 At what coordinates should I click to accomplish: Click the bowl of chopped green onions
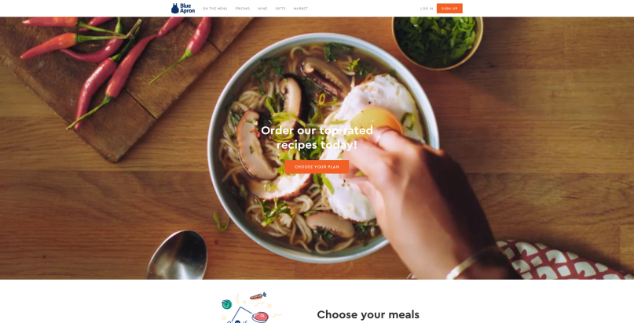coord(438,42)
